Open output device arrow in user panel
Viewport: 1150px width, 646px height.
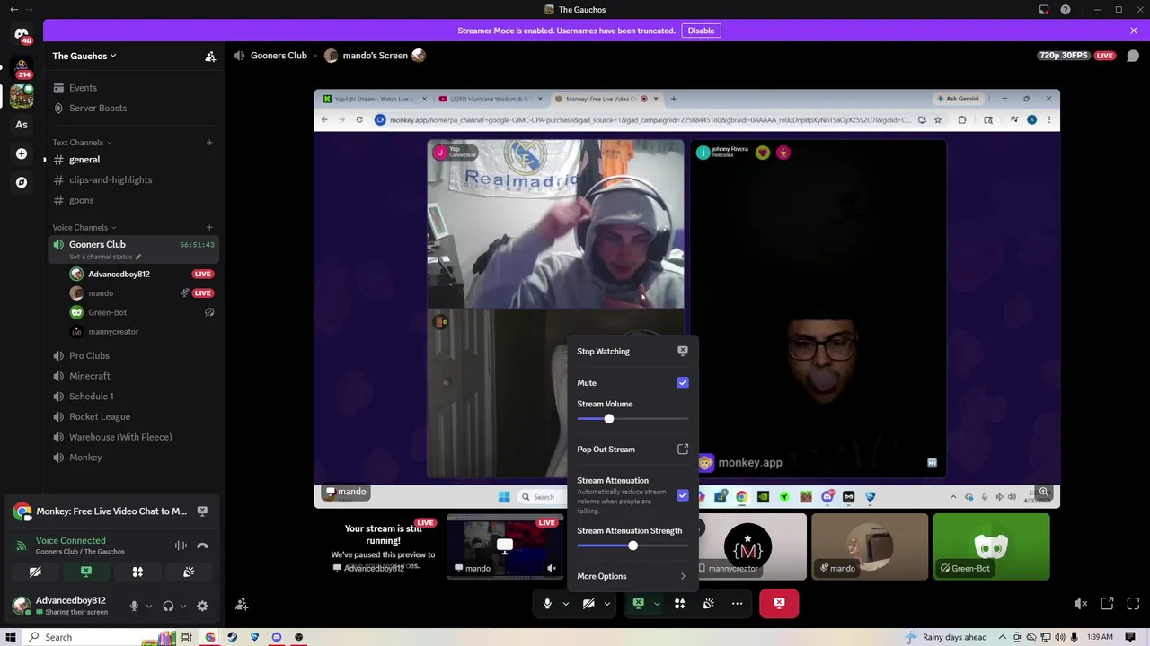(x=183, y=607)
